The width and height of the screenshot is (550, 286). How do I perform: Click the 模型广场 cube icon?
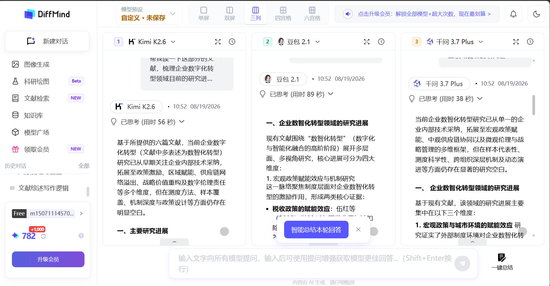(16, 132)
